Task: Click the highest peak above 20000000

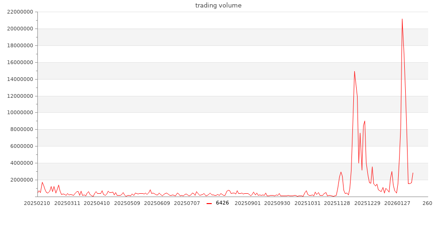Action: pos(402,19)
